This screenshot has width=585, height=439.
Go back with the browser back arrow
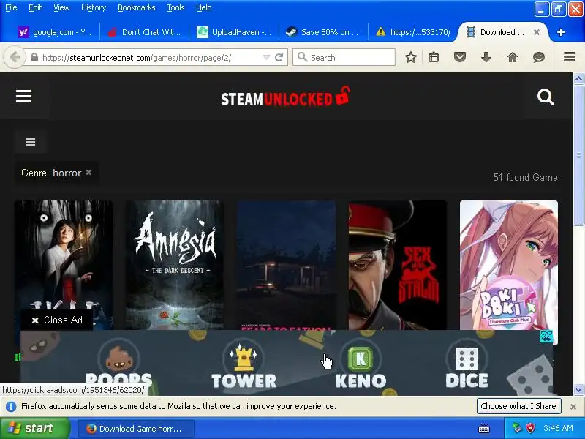15,58
